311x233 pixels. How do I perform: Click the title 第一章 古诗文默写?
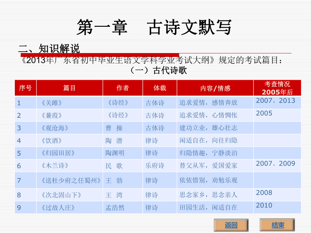pos(154,27)
